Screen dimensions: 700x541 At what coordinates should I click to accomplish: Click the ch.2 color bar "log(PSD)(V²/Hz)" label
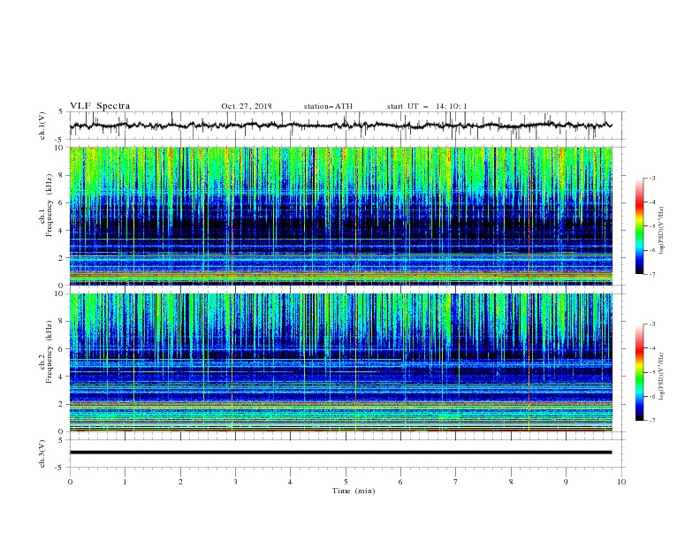662,376
